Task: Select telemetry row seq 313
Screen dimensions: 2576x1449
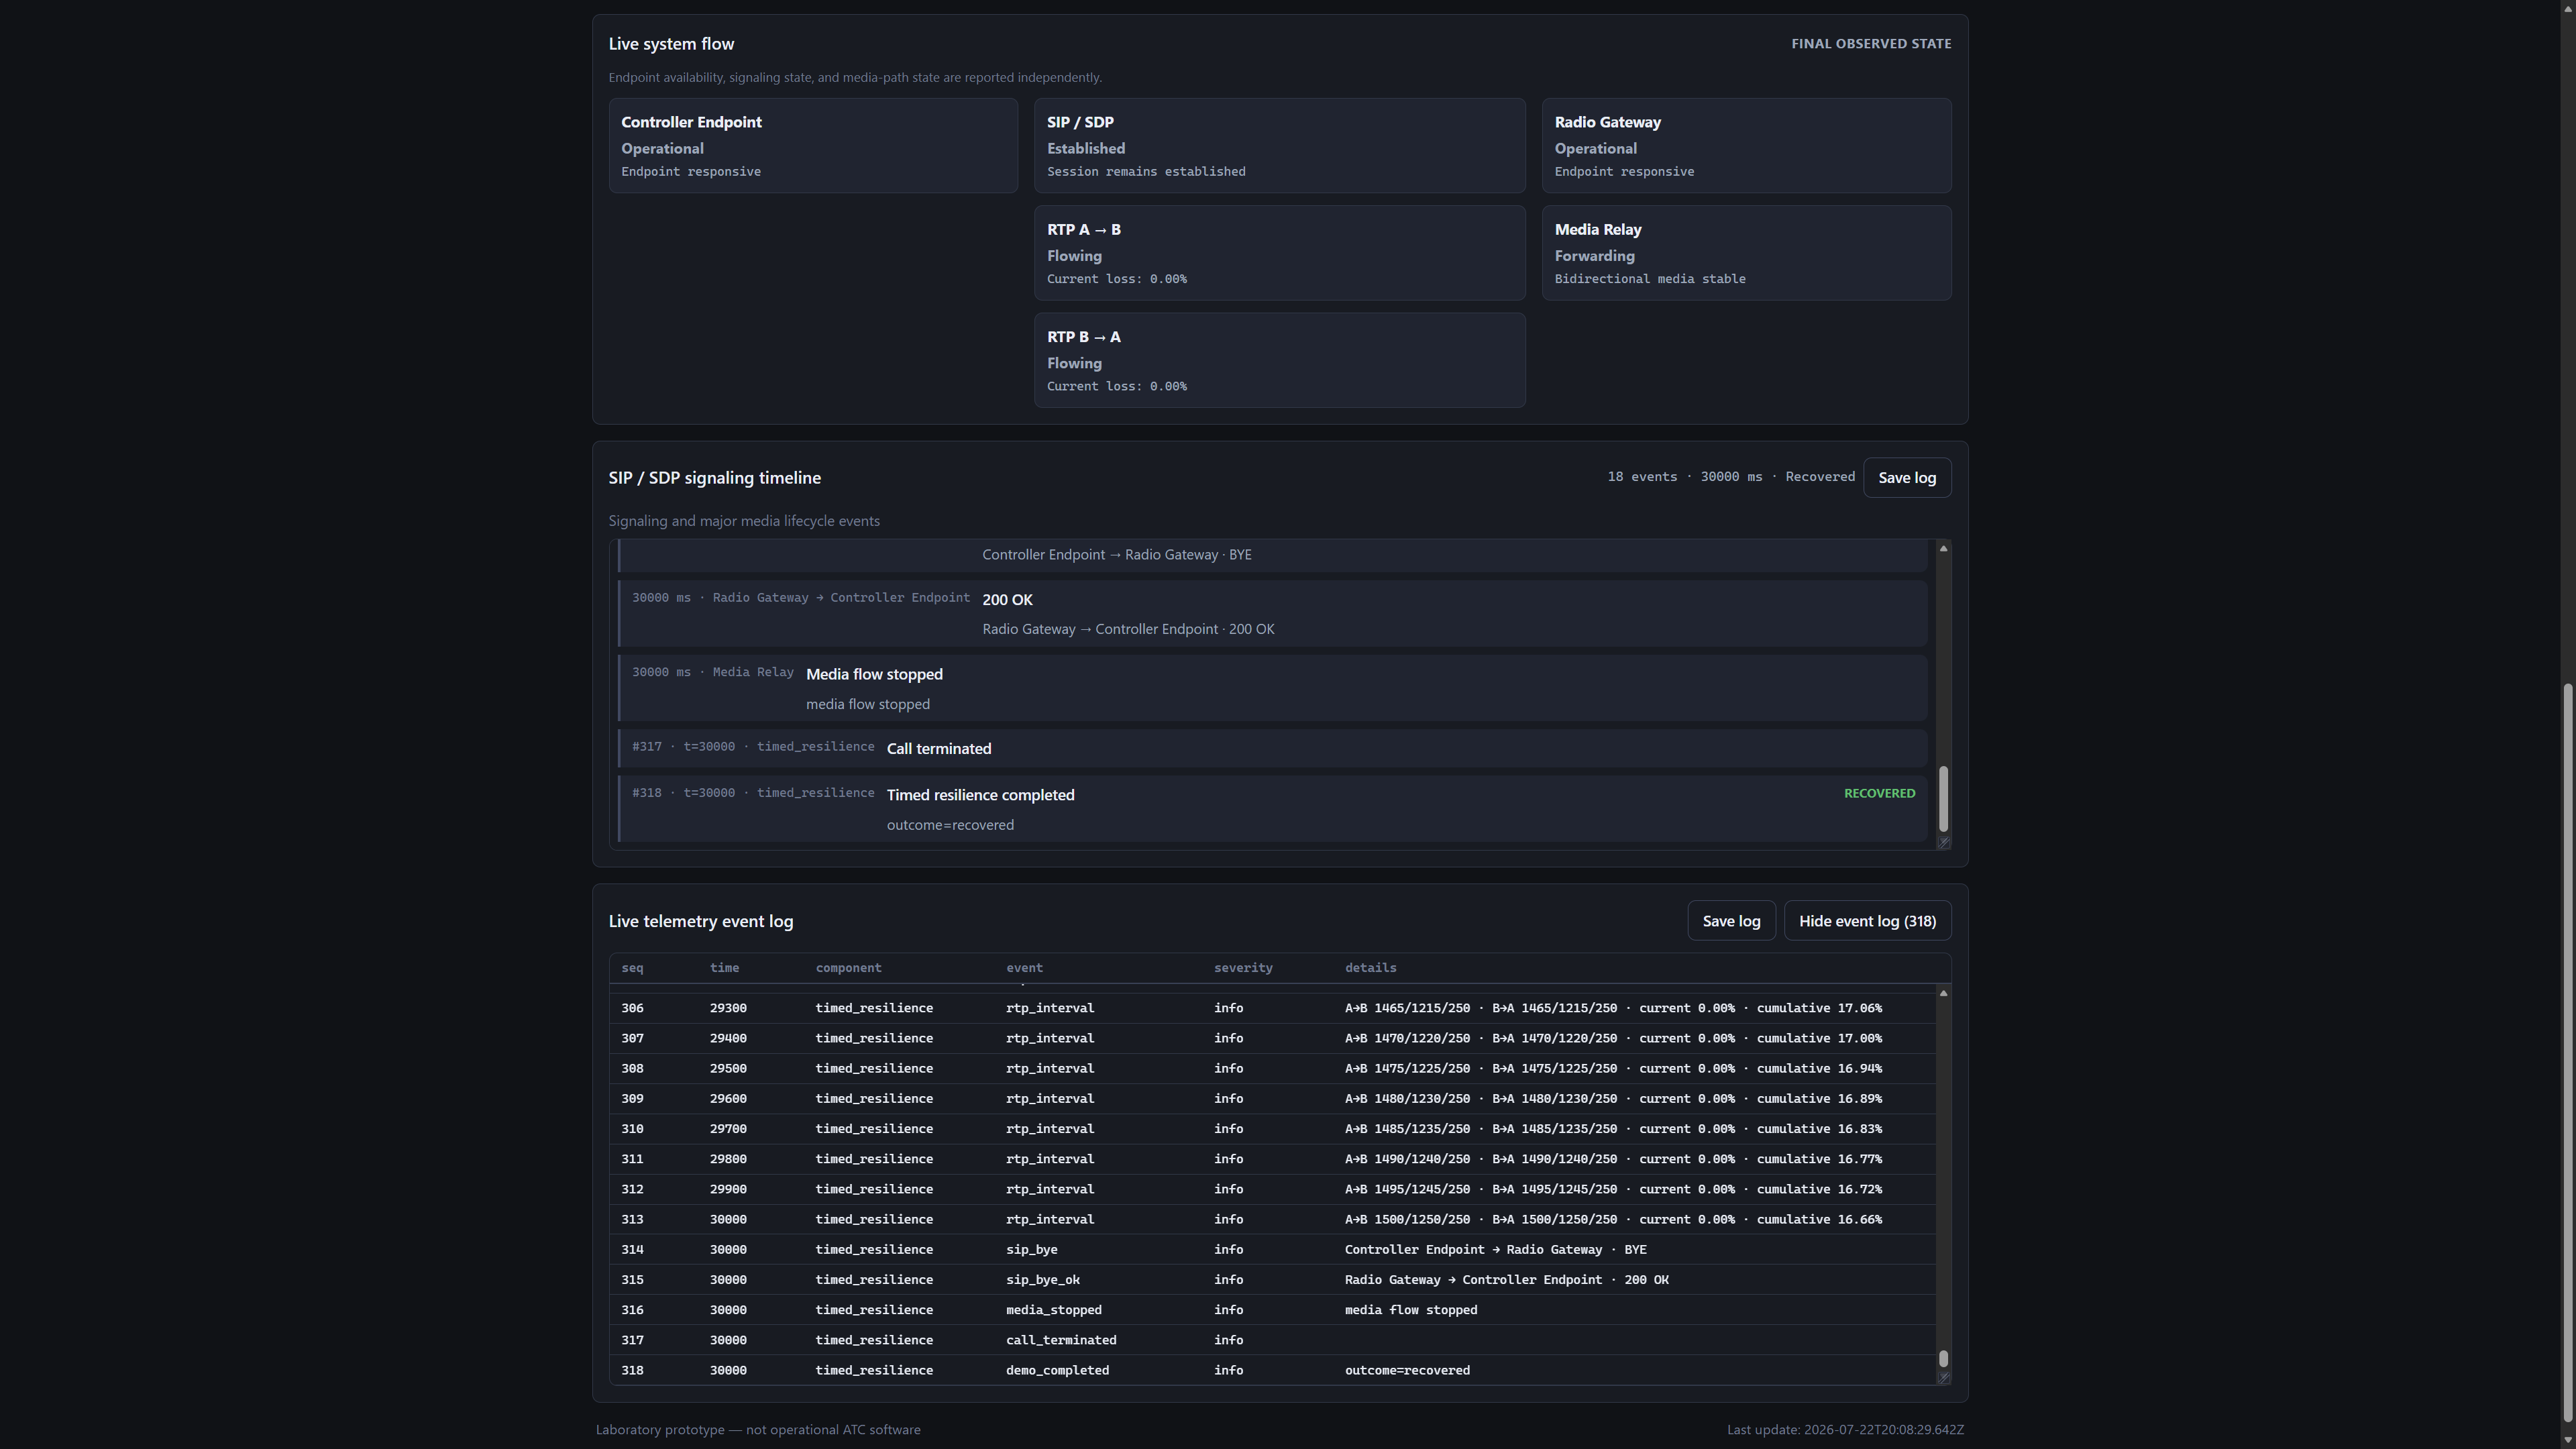Action: click(1272, 1219)
